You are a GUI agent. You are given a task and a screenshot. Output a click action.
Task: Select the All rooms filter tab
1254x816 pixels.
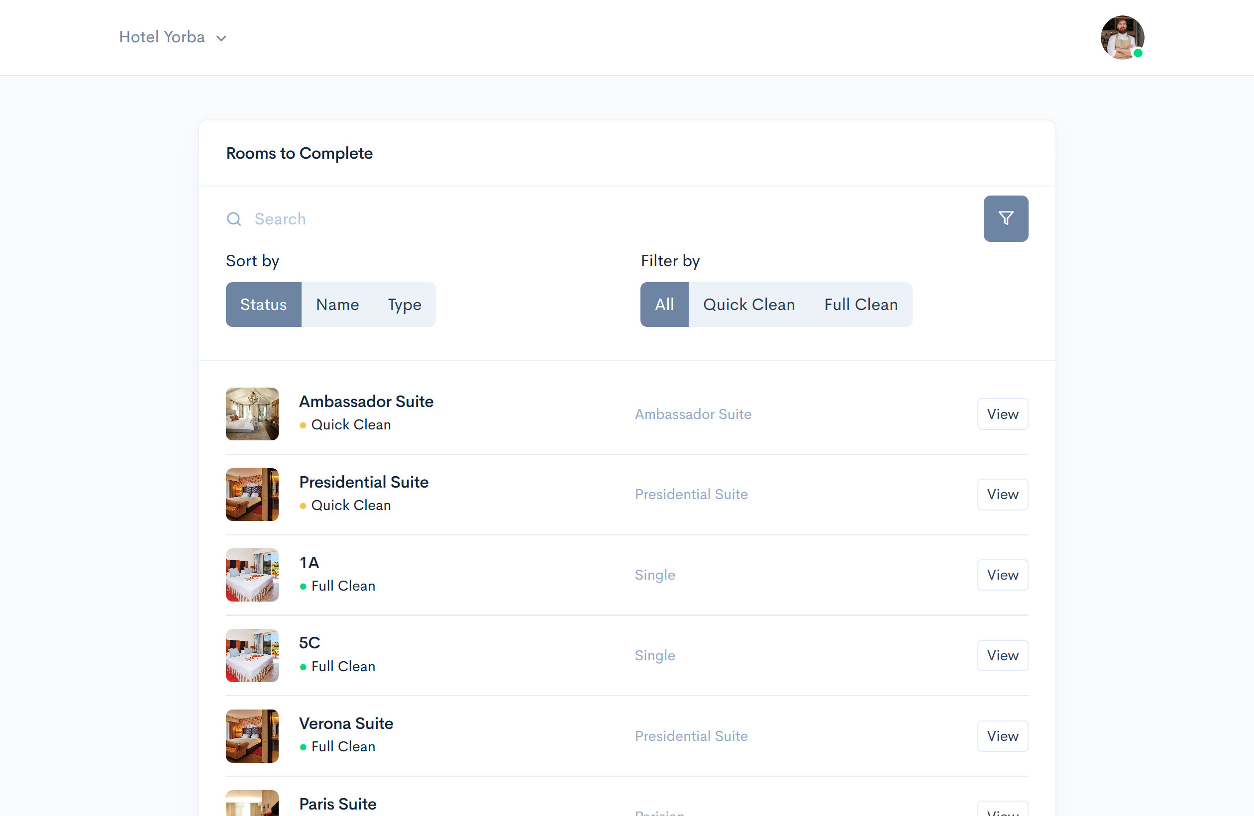(x=663, y=305)
